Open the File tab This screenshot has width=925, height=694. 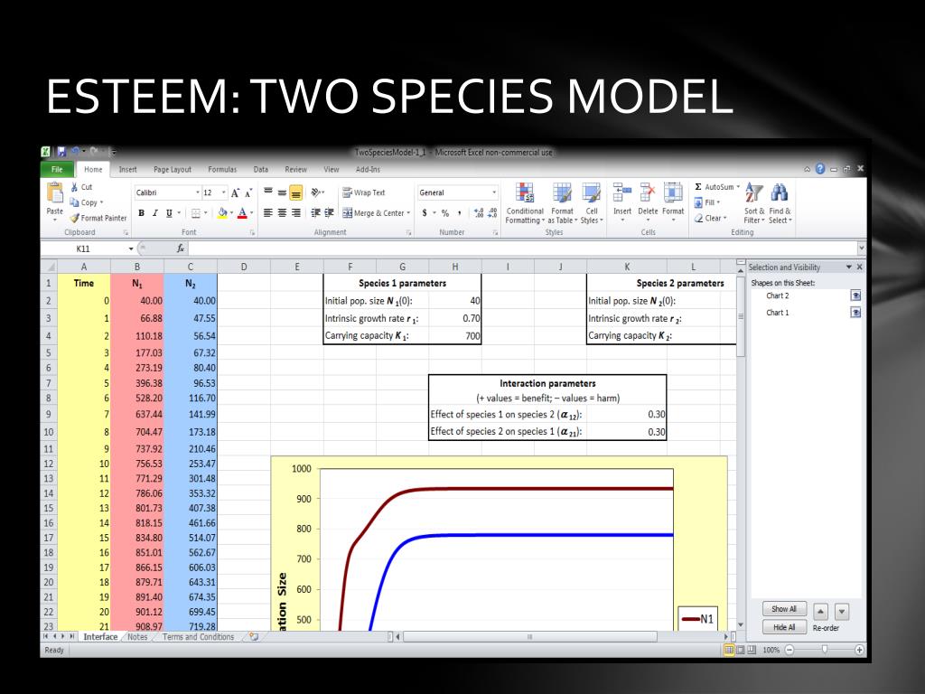[x=57, y=169]
